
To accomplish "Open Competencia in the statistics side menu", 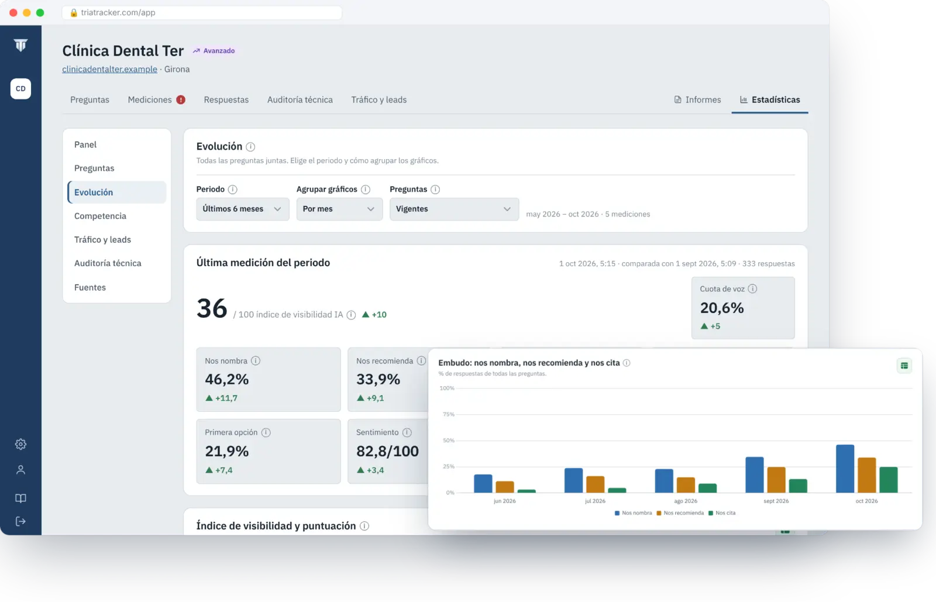I will pos(117,216).
